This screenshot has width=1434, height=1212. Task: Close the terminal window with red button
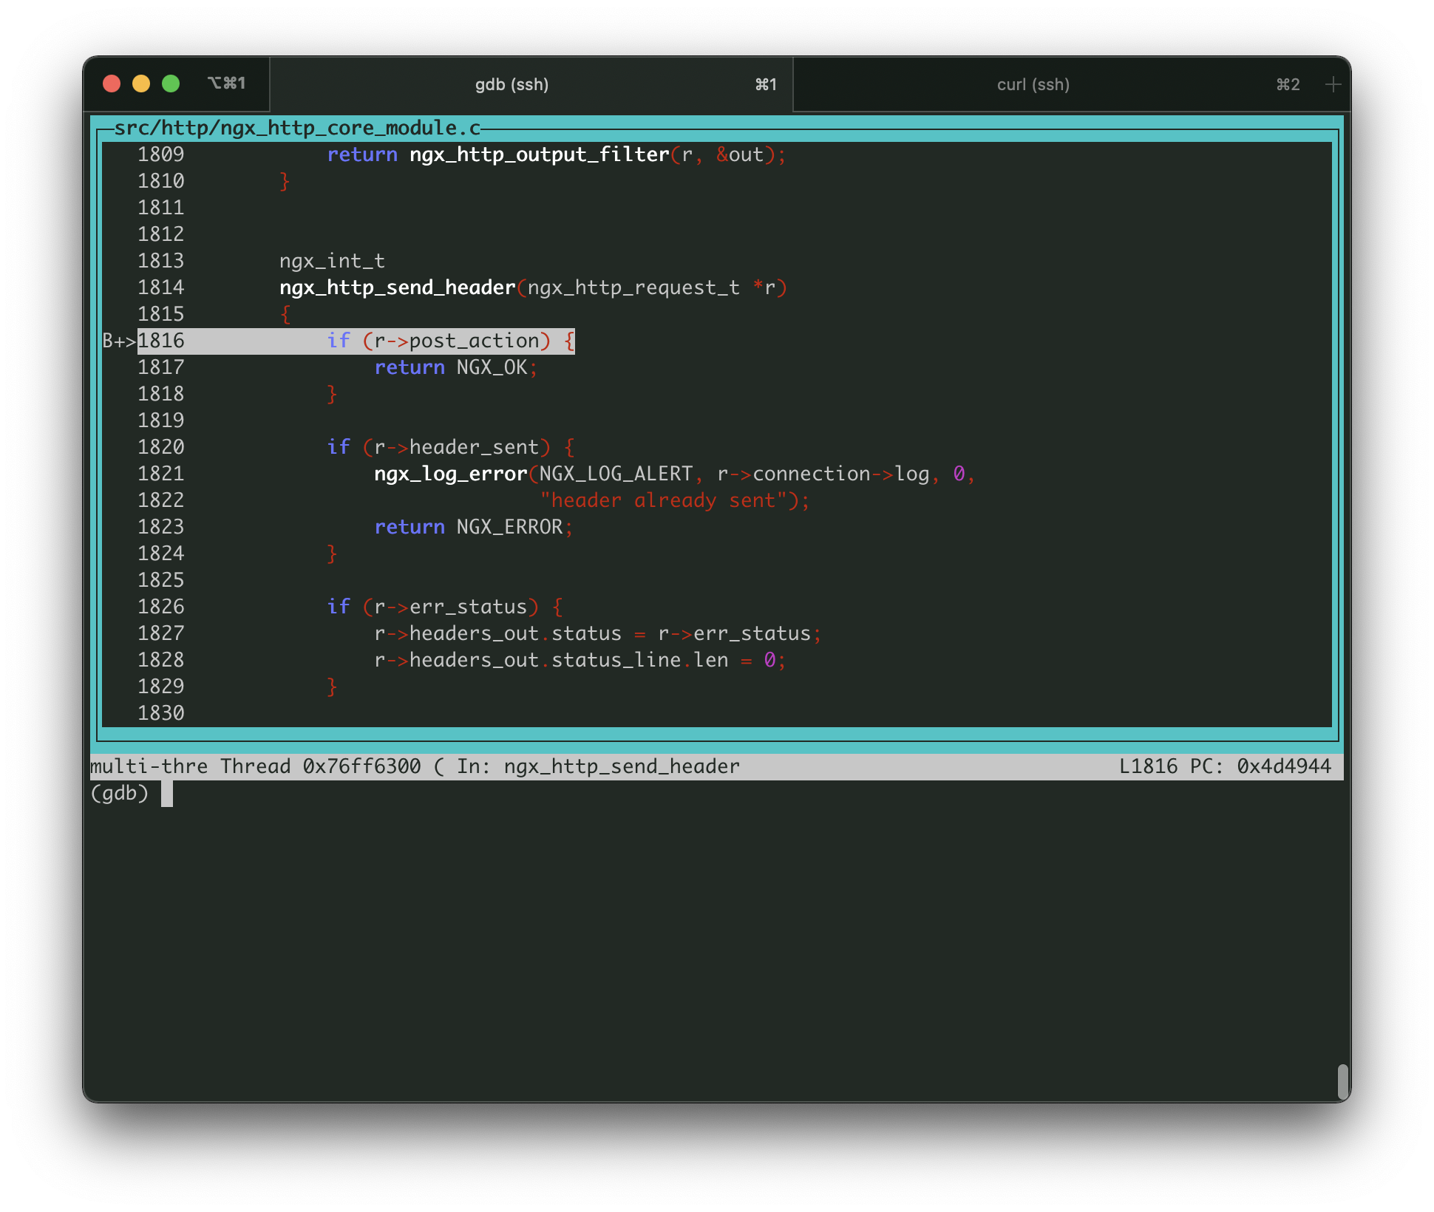point(112,84)
